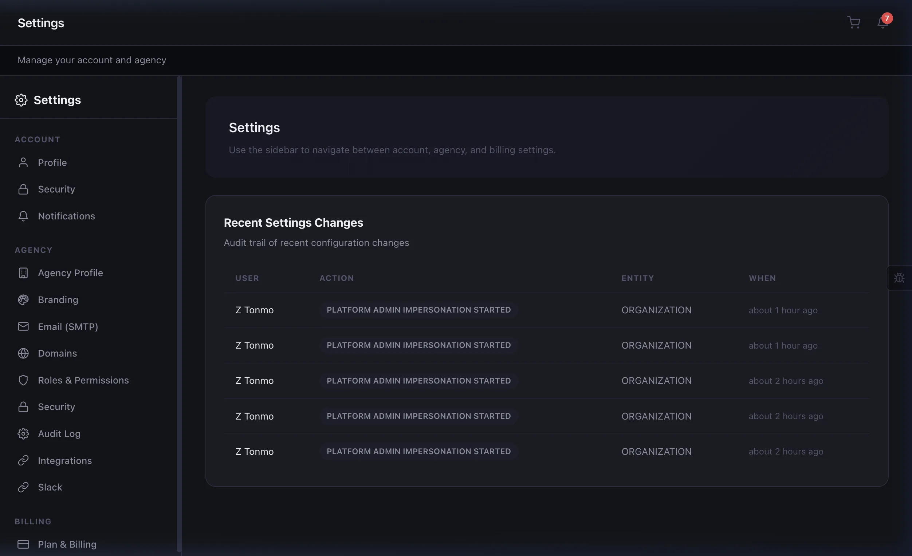The height and width of the screenshot is (556, 912).
Task: Select the Roles & Permissions shield icon
Action: 23,380
